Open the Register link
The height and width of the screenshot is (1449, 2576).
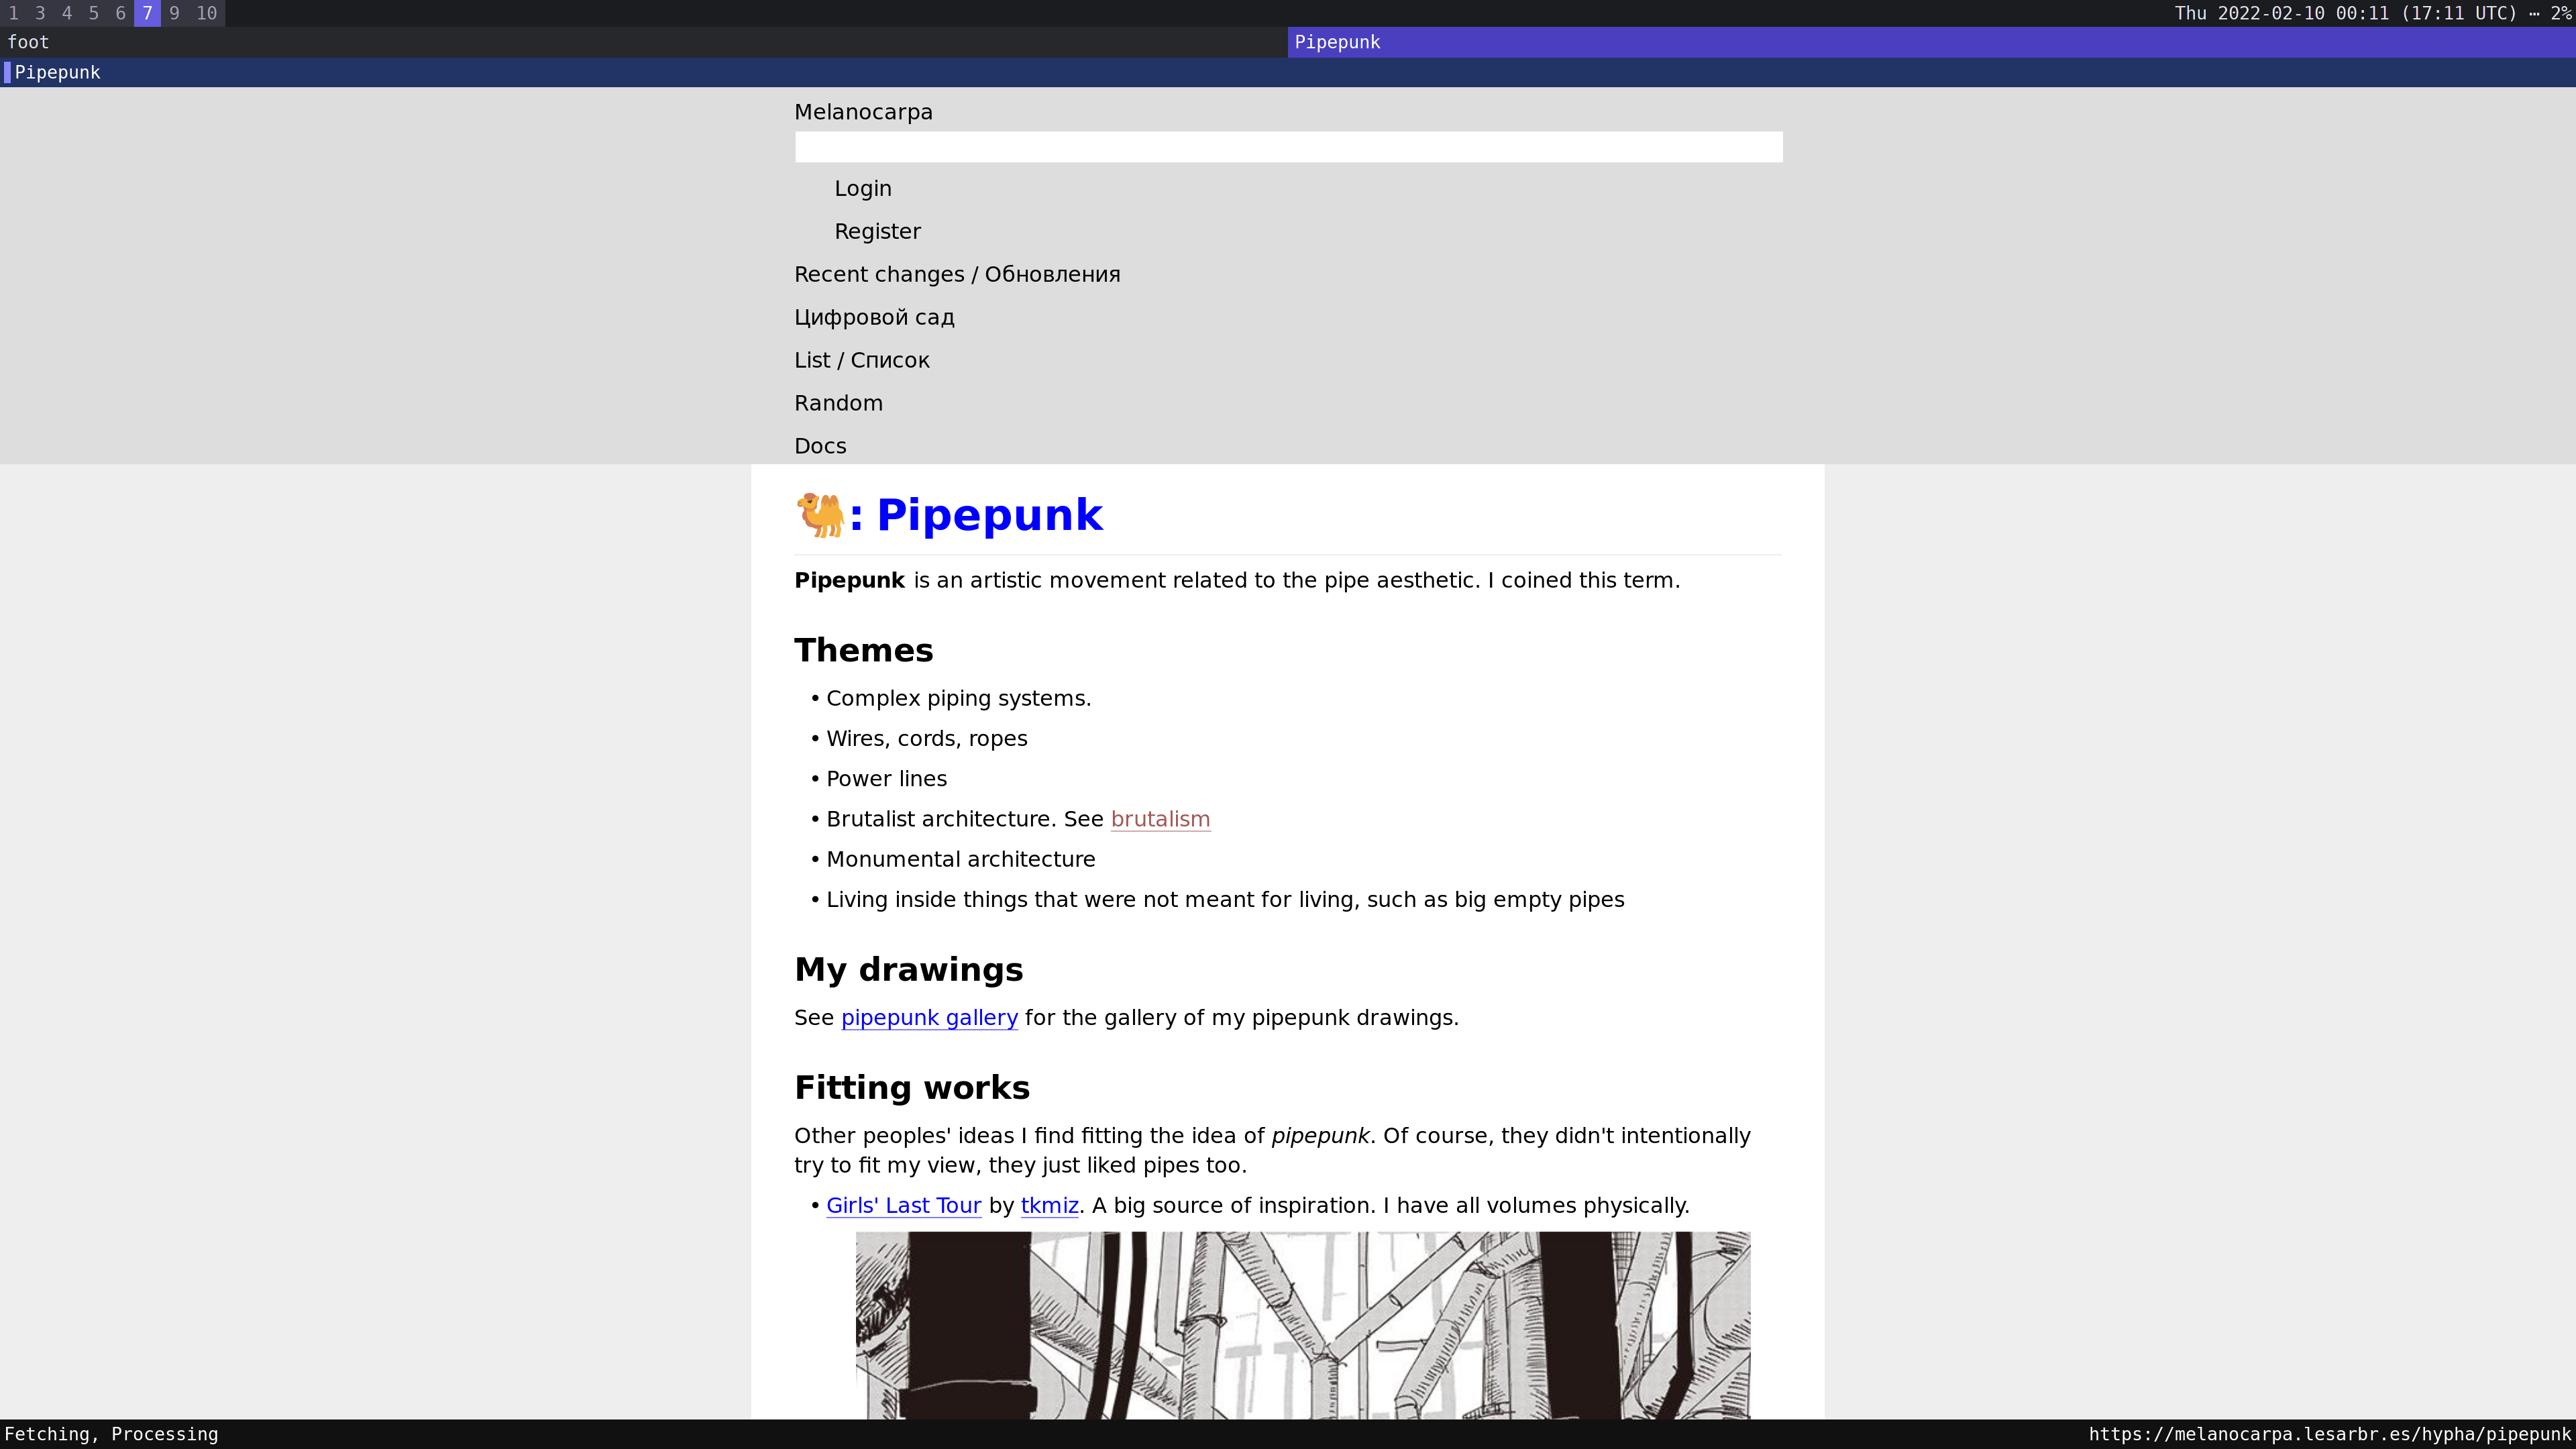877,232
